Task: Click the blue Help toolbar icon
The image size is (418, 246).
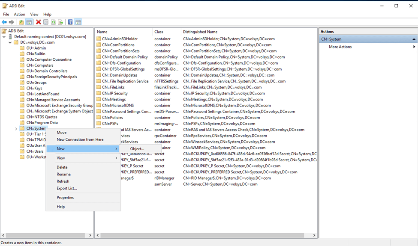Action: [70, 22]
